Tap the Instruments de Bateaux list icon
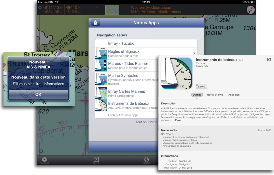 pos(101,105)
